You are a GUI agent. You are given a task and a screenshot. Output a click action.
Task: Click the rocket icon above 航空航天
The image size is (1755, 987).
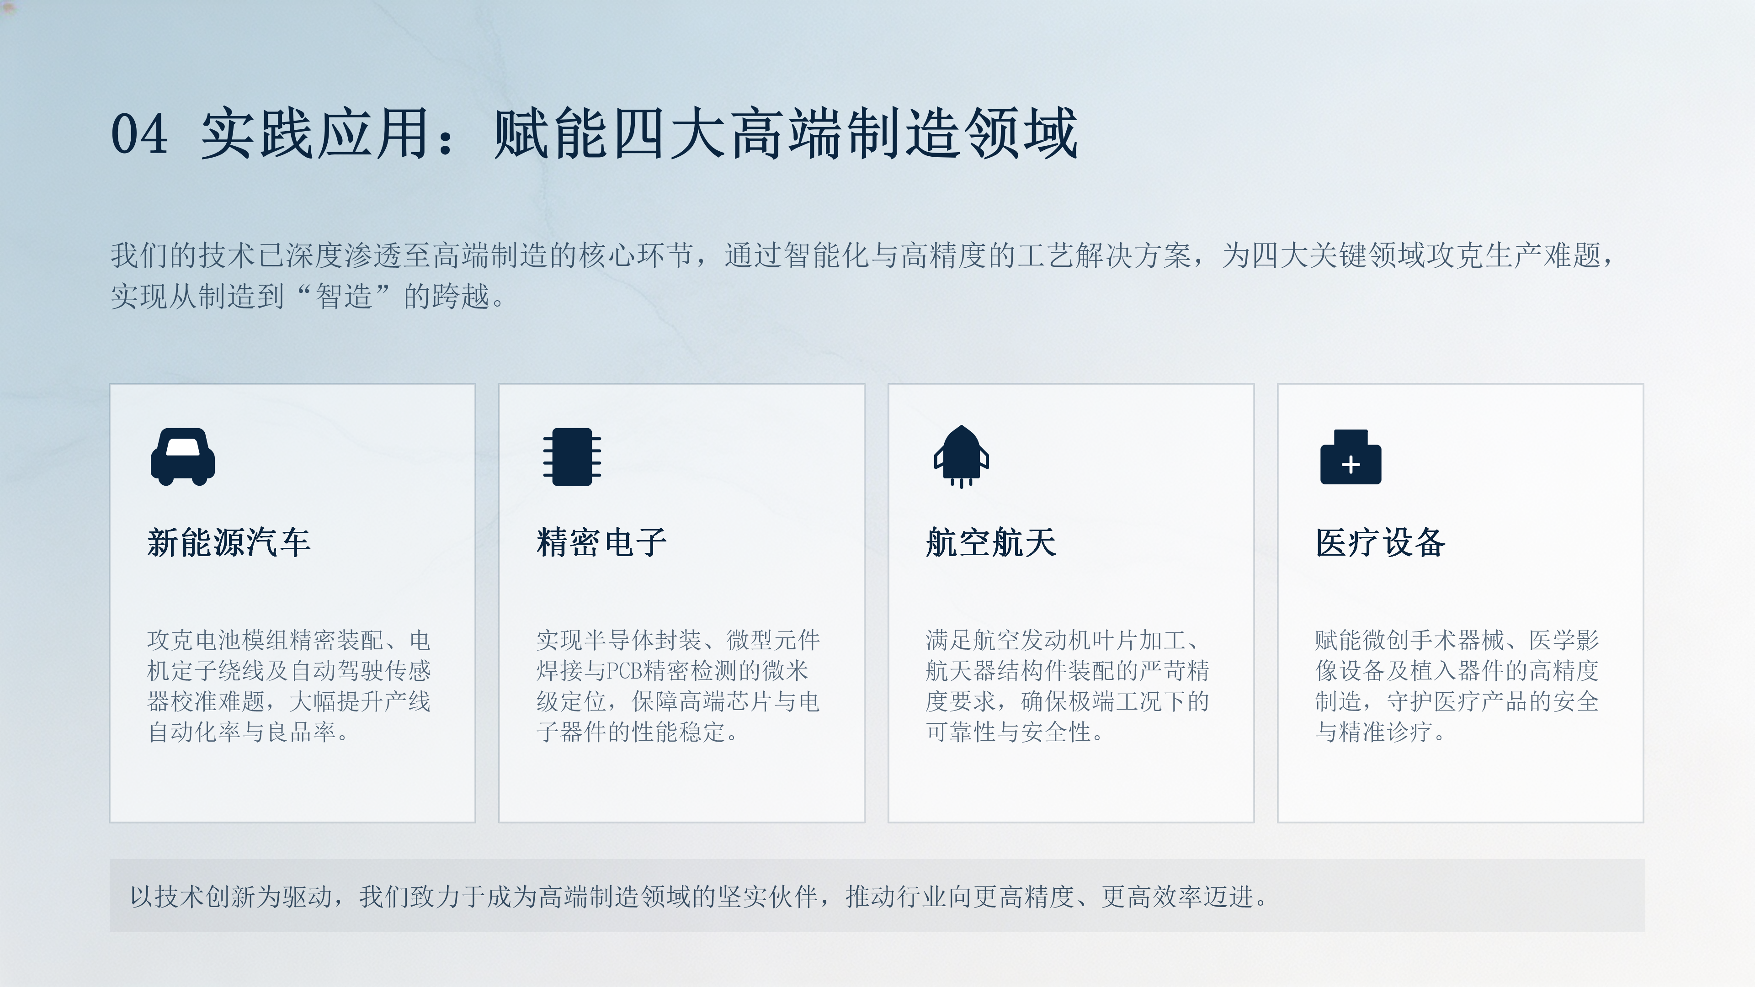(961, 456)
